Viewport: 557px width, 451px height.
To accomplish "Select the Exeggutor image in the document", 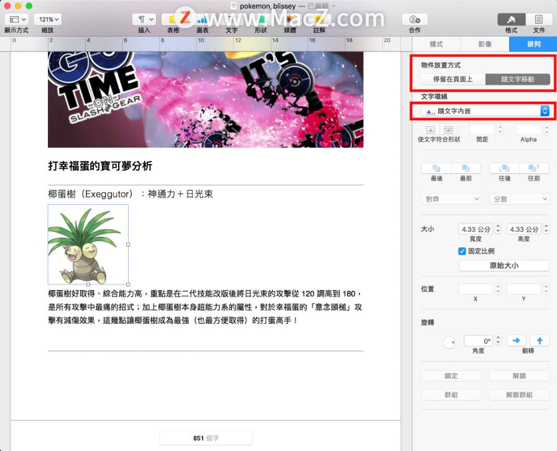I will click(88, 245).
